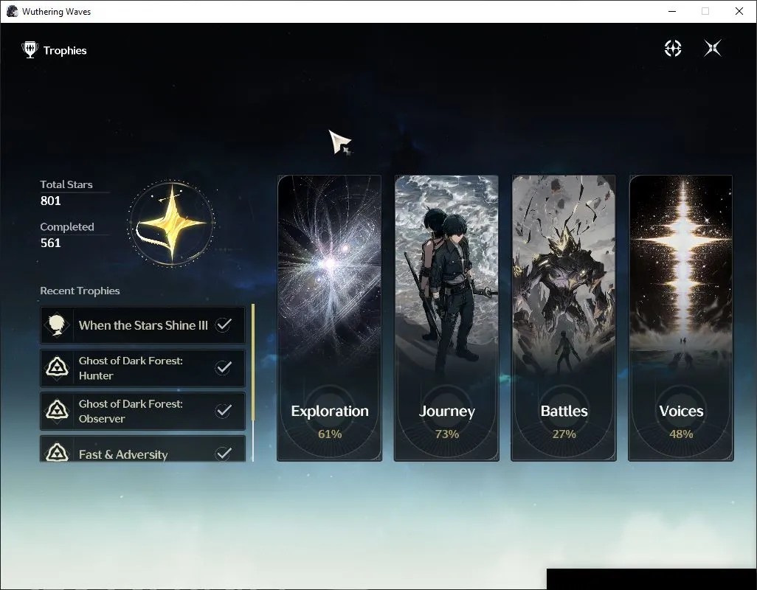Viewport: 757px width, 590px height.
Task: Minimize the Wuthering Waves window
Action: click(672, 11)
